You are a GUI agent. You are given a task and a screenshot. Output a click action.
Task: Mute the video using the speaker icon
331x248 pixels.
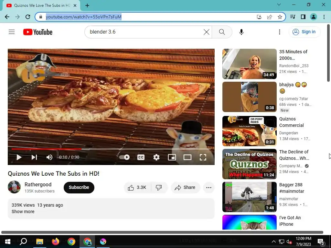point(49,157)
